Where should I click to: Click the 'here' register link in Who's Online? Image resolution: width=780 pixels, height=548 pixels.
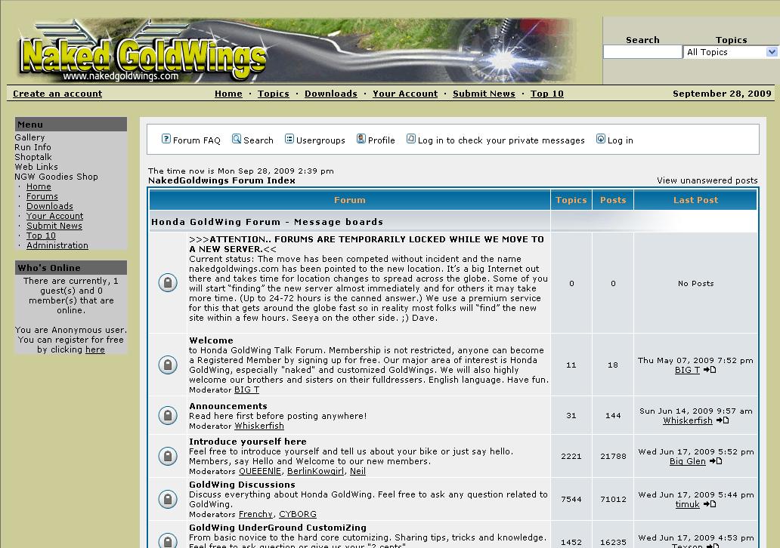click(95, 349)
